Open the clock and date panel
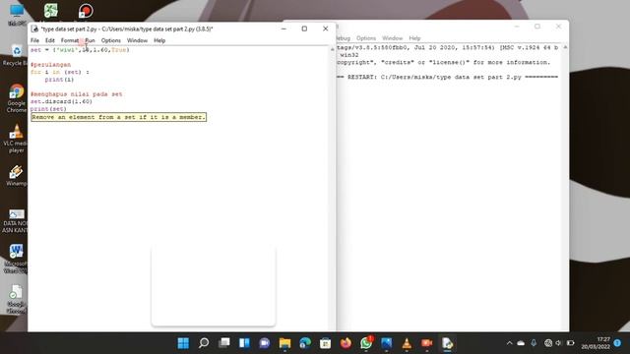Image resolution: width=630 pixels, height=354 pixels. [596, 343]
